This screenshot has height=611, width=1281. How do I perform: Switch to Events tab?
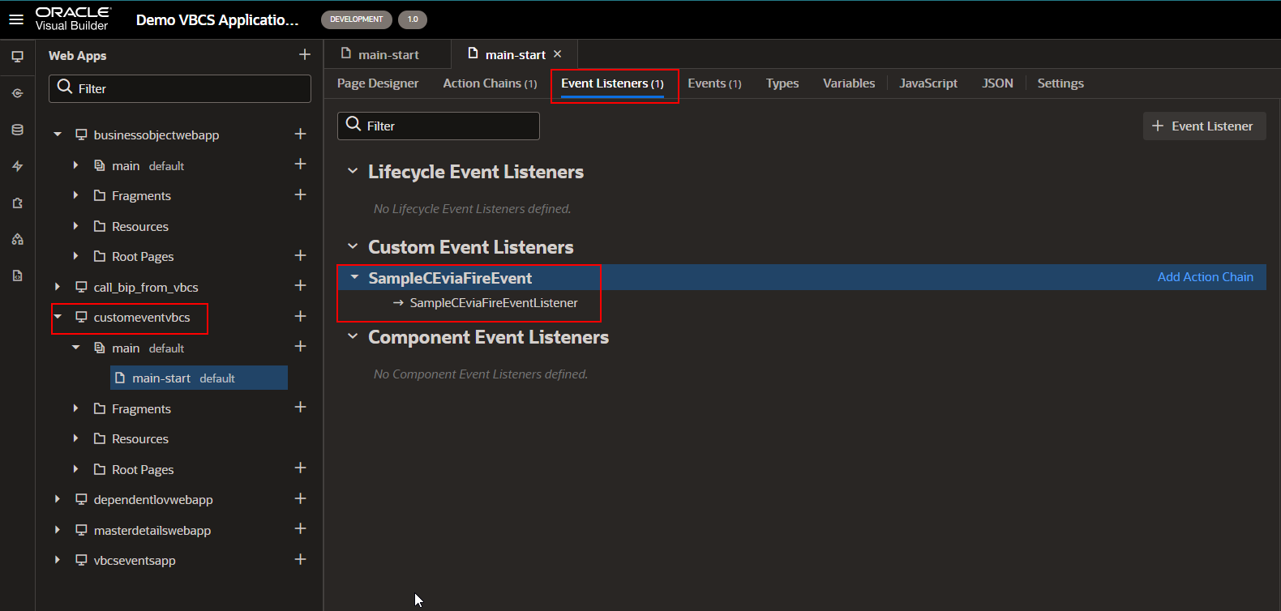coord(714,83)
